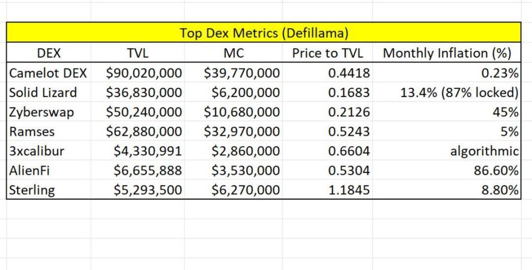This screenshot has width=532, height=270.
Task: Select the TVL column header cell
Action: tap(137, 53)
